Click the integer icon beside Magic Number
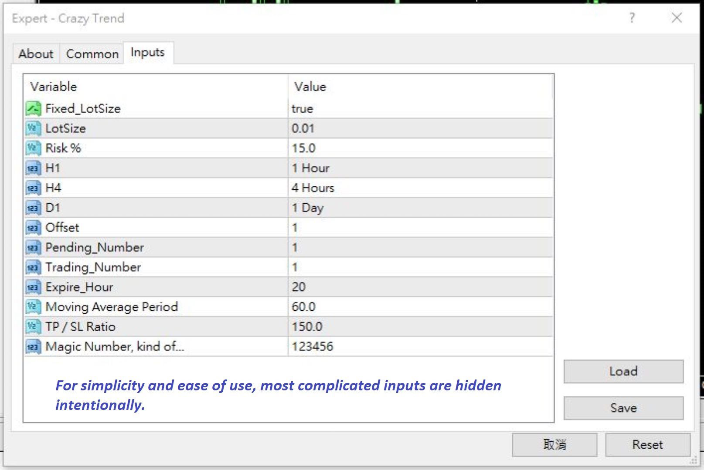Image resolution: width=704 pixels, height=470 pixels. point(34,346)
